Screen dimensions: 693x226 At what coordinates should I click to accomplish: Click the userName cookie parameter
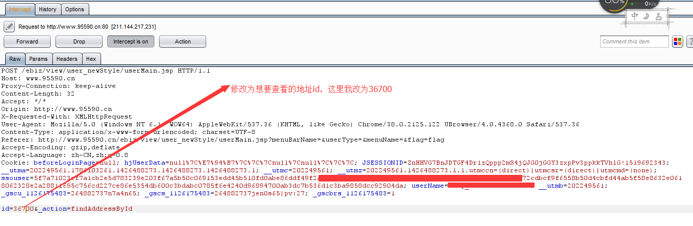point(428,186)
